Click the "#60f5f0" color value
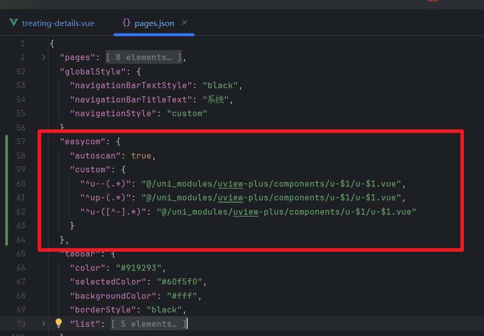Screen dimensions: 484x336 [180, 281]
